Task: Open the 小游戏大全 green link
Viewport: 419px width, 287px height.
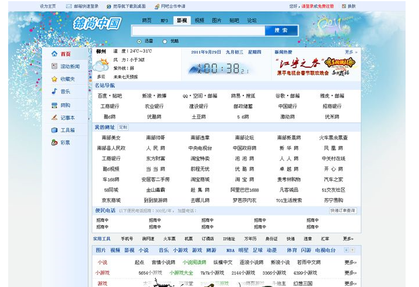Action: (181, 273)
